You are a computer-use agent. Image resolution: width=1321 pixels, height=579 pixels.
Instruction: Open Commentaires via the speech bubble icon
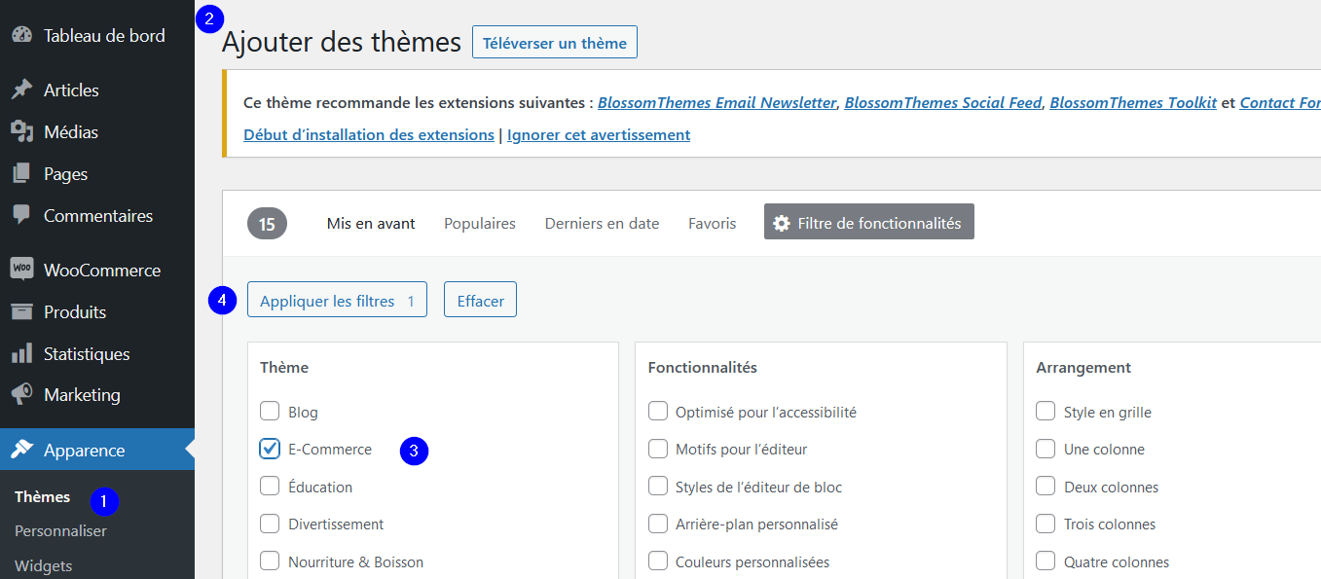(x=21, y=215)
